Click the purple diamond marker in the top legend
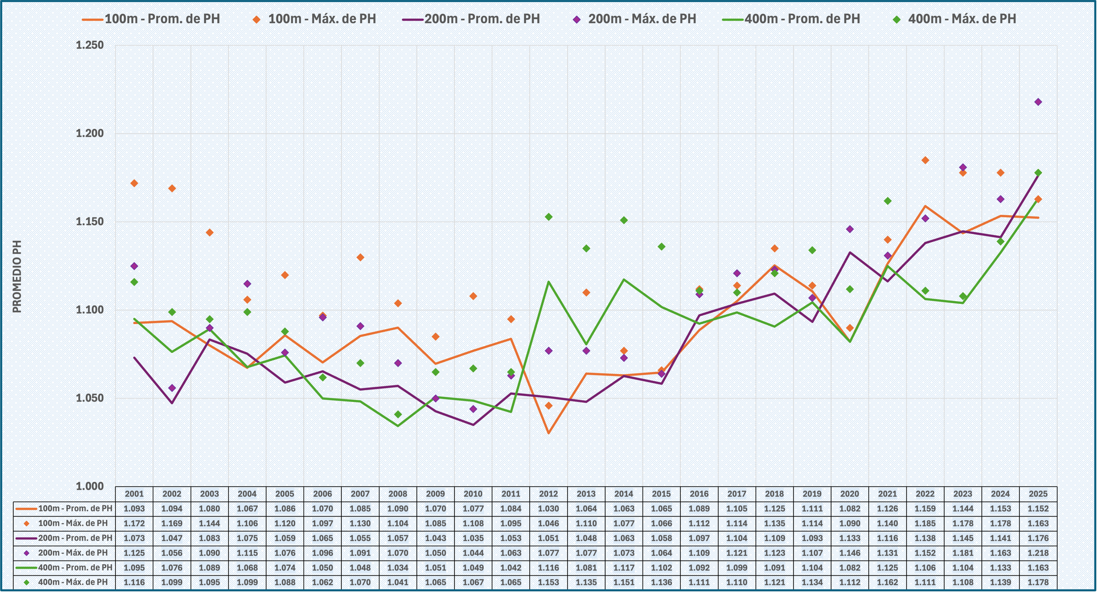The image size is (1098, 593). pos(577,19)
